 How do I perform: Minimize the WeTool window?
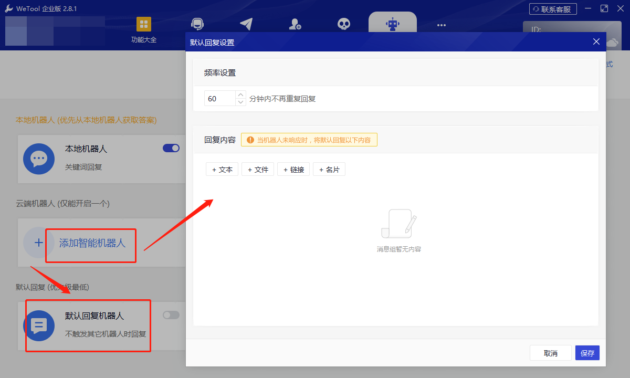point(589,8)
